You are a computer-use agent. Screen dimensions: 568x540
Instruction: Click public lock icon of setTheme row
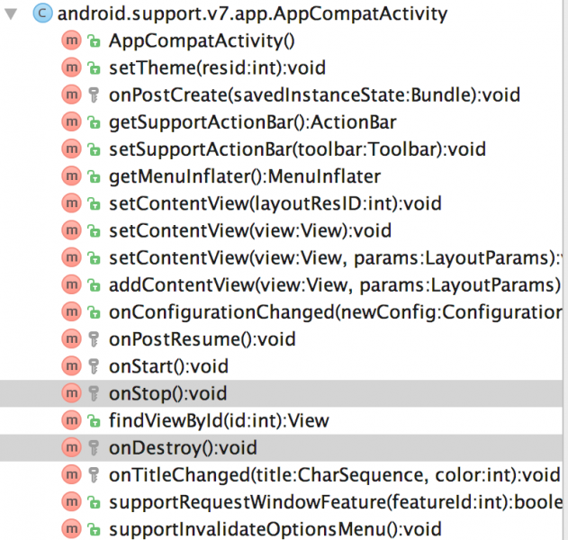pyautogui.click(x=94, y=68)
